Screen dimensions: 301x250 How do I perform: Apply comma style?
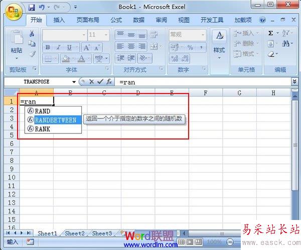point(201,47)
